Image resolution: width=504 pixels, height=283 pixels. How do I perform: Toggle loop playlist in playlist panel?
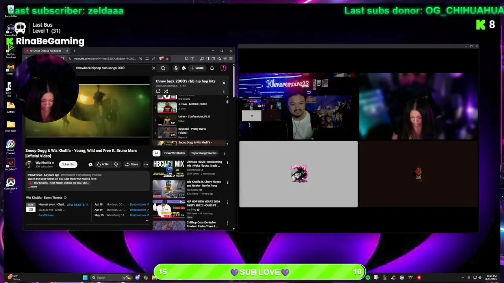click(158, 91)
